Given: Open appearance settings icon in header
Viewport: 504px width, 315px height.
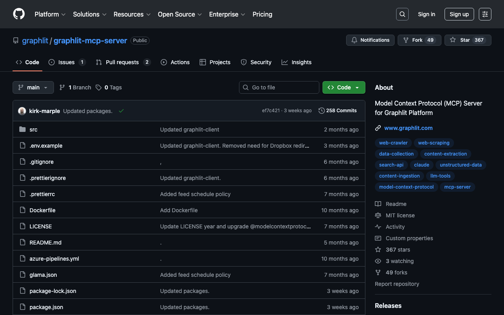Looking at the screenshot, I should click(485, 14).
